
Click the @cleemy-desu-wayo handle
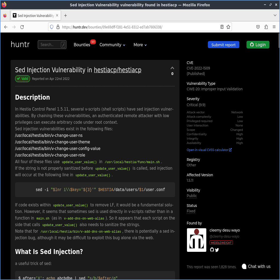click(x=224, y=236)
